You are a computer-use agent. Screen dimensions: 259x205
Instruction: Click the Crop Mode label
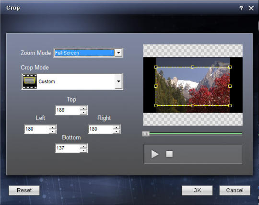tap(35, 68)
